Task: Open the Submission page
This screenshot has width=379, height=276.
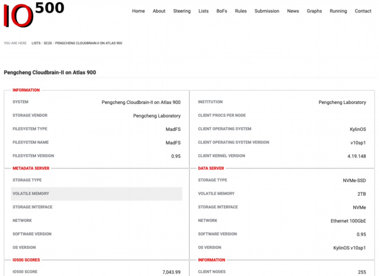Action: coord(267,11)
